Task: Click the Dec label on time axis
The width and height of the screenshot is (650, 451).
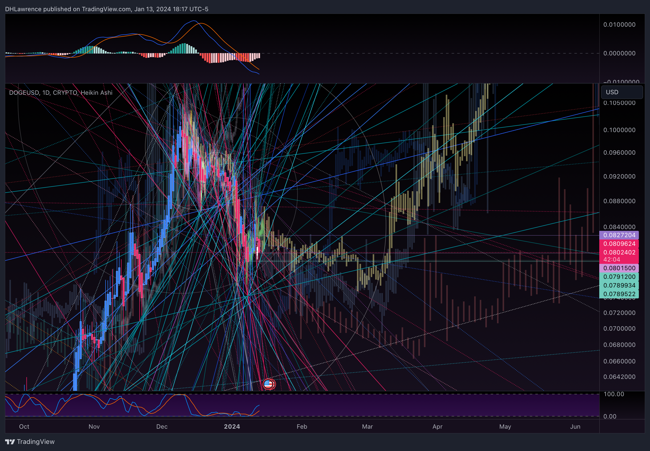Action: click(x=162, y=427)
